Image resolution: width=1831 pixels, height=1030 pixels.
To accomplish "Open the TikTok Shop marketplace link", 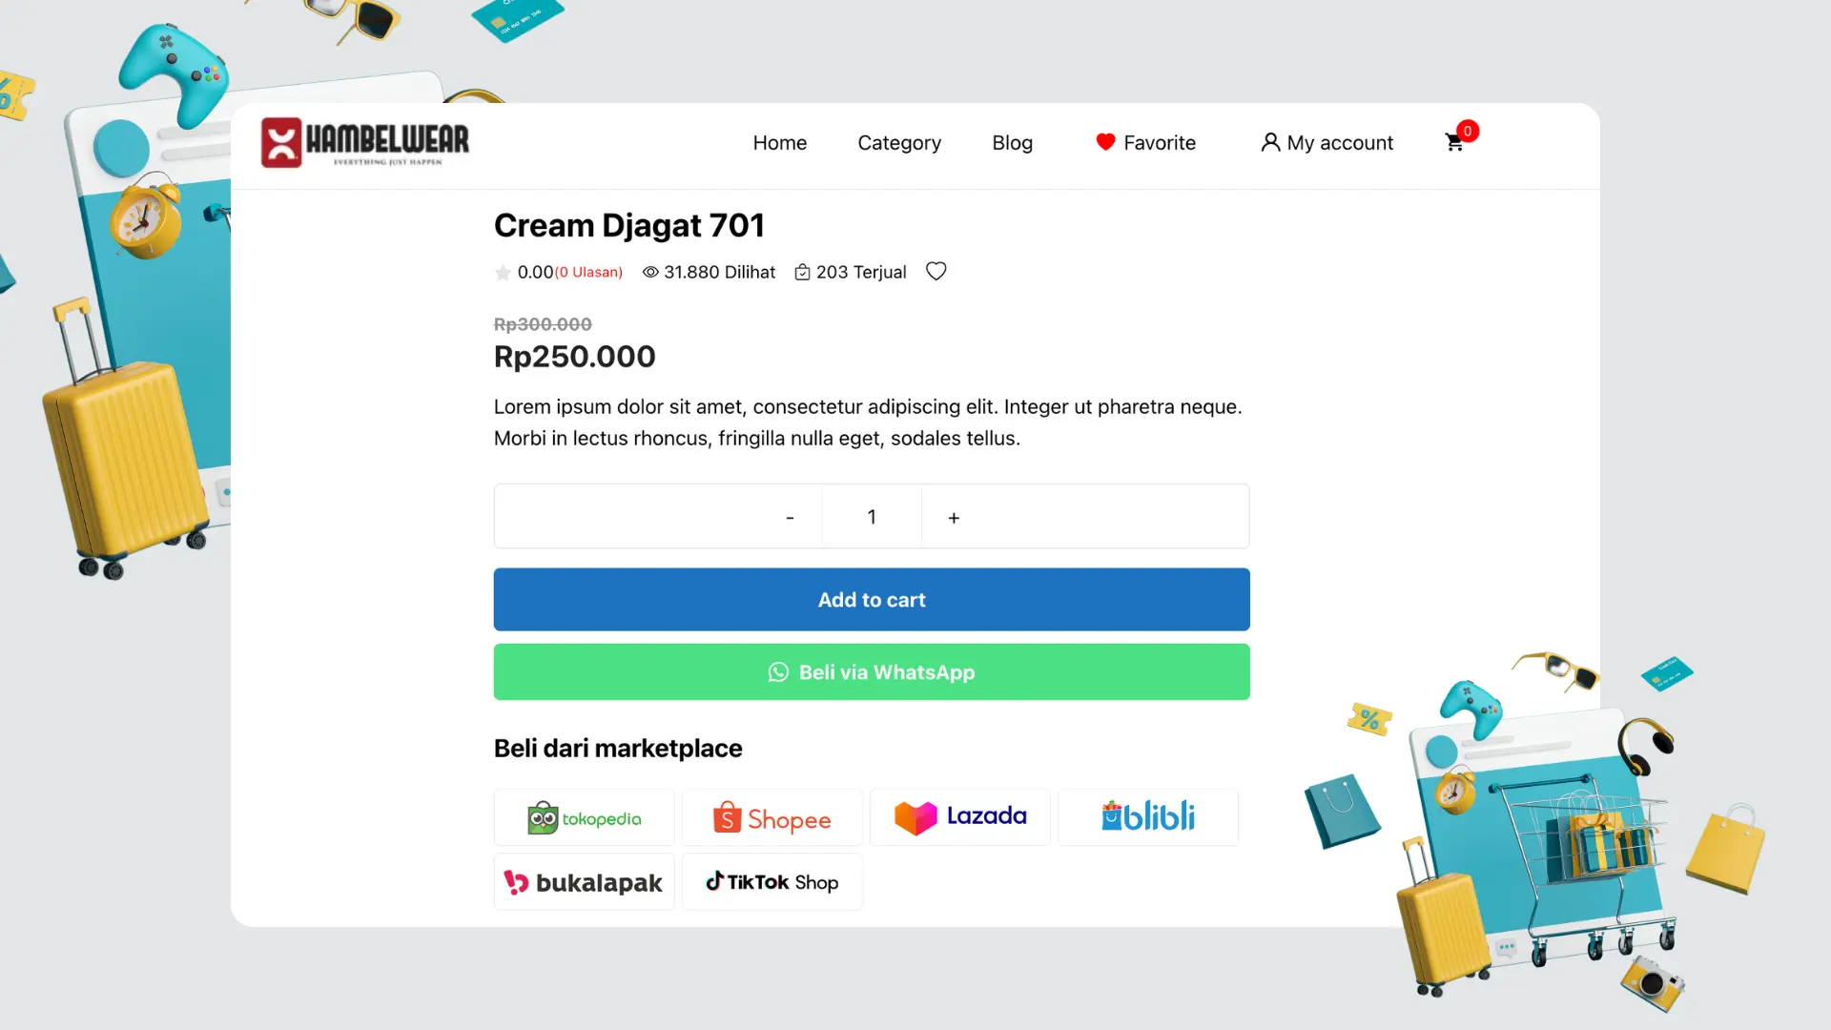I will [772, 882].
